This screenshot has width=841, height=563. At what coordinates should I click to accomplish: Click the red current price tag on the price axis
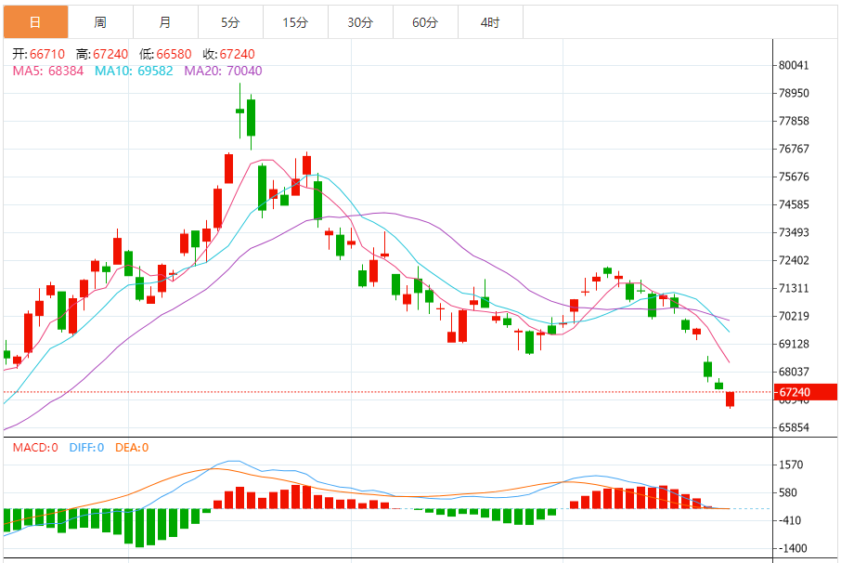(805, 392)
